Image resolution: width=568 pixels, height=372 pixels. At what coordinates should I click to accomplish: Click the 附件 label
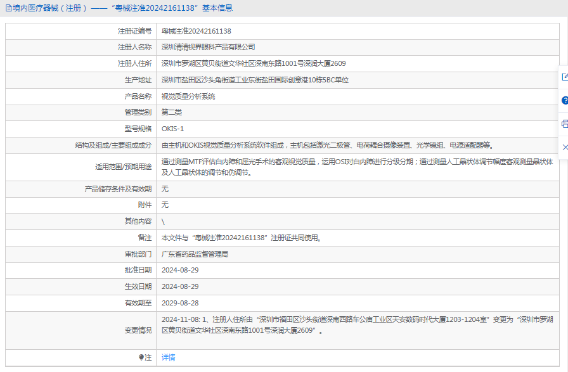point(145,205)
